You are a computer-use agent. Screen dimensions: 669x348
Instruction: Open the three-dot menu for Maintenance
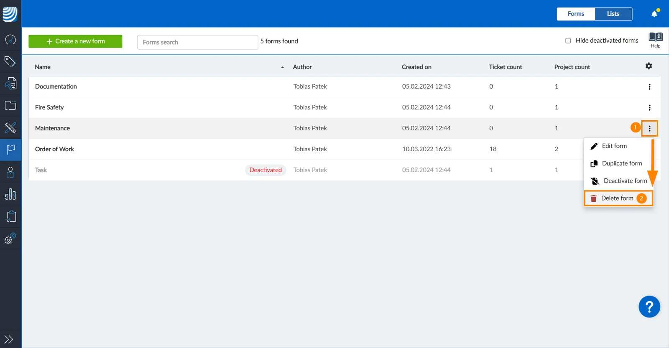tap(649, 129)
